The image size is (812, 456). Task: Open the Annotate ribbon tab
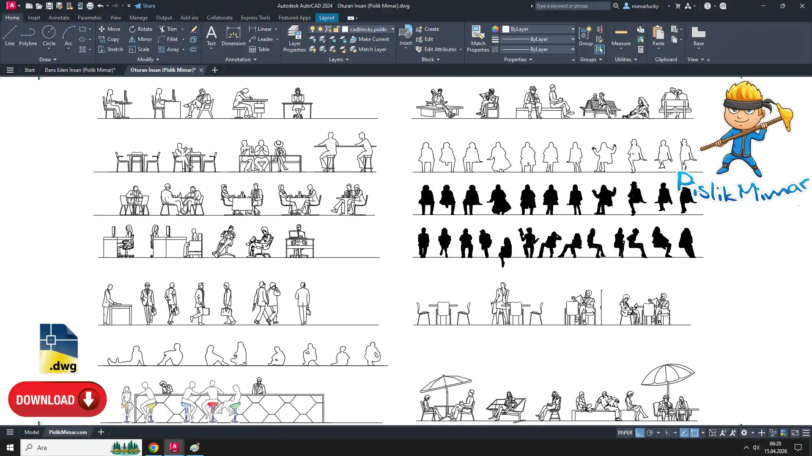pos(59,18)
